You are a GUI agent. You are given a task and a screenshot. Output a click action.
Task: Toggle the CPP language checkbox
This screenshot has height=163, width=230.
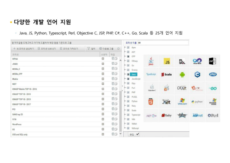(x=128, y=56)
